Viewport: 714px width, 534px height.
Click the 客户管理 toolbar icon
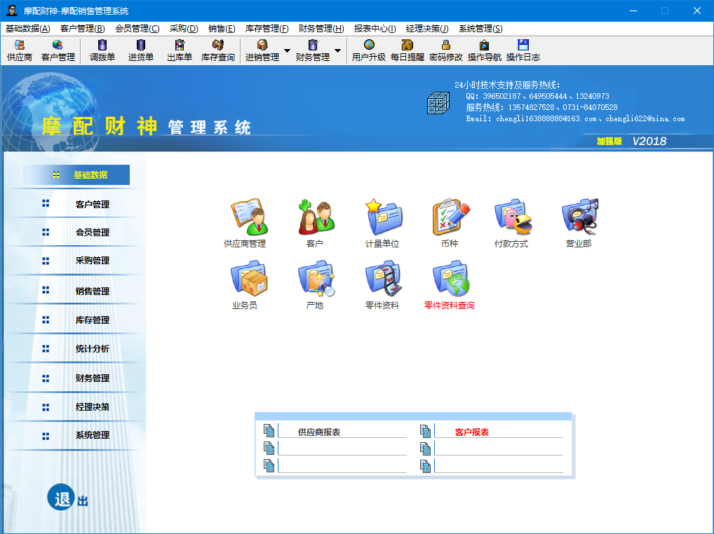click(58, 50)
